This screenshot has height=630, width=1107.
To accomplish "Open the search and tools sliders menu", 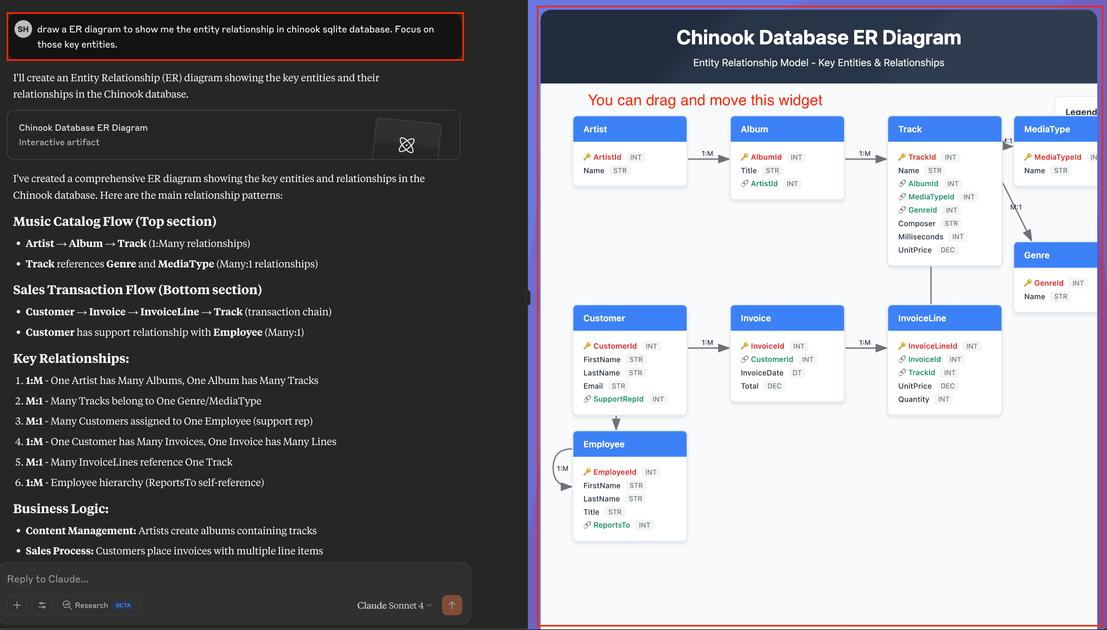I will (x=42, y=605).
